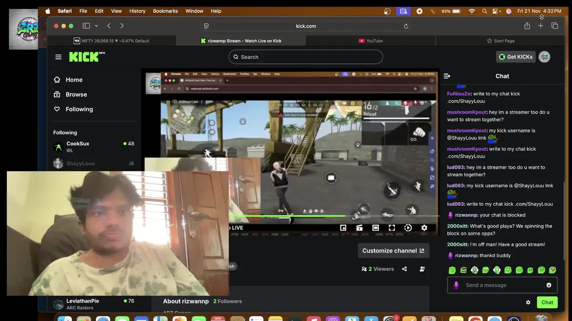
Task: Insert the heart-eyes green emote at the row's end
Action: click(553, 270)
